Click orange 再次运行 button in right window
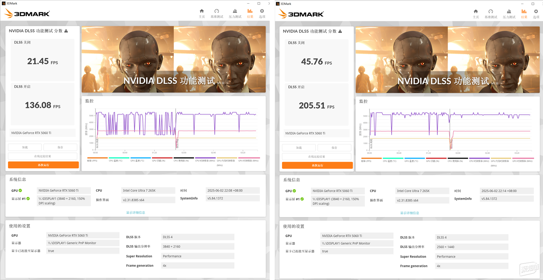This screenshot has height=280, width=543. pos(317,165)
